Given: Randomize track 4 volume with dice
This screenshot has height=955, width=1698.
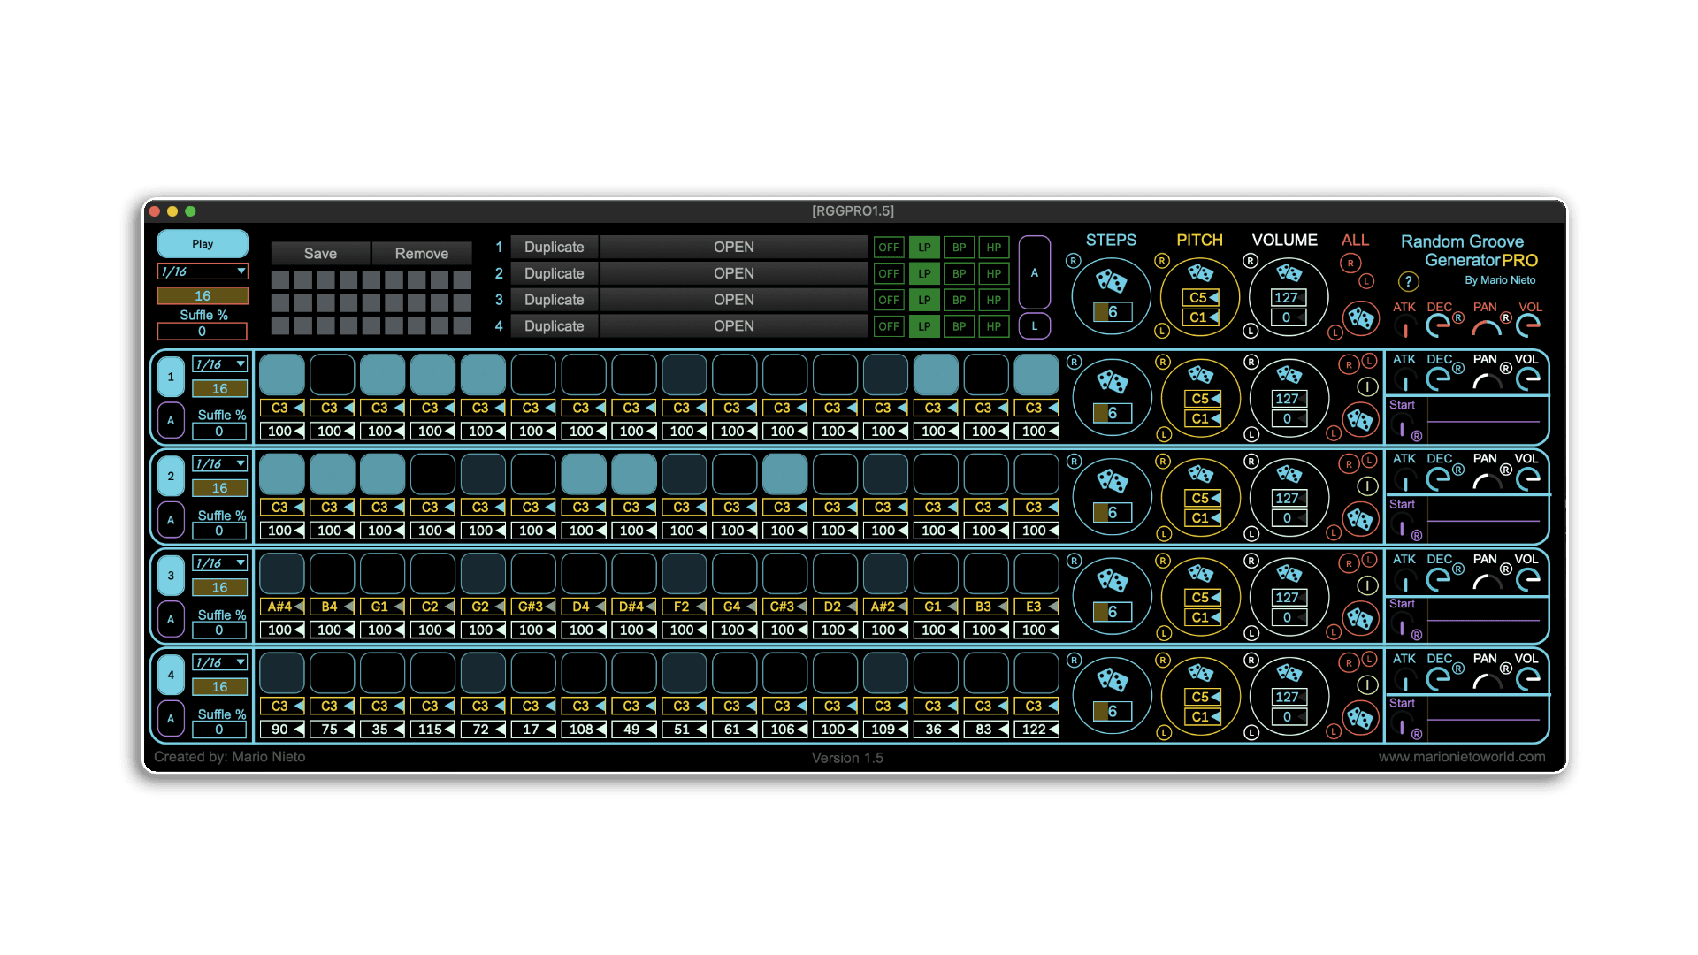Looking at the screenshot, I should 1289,672.
